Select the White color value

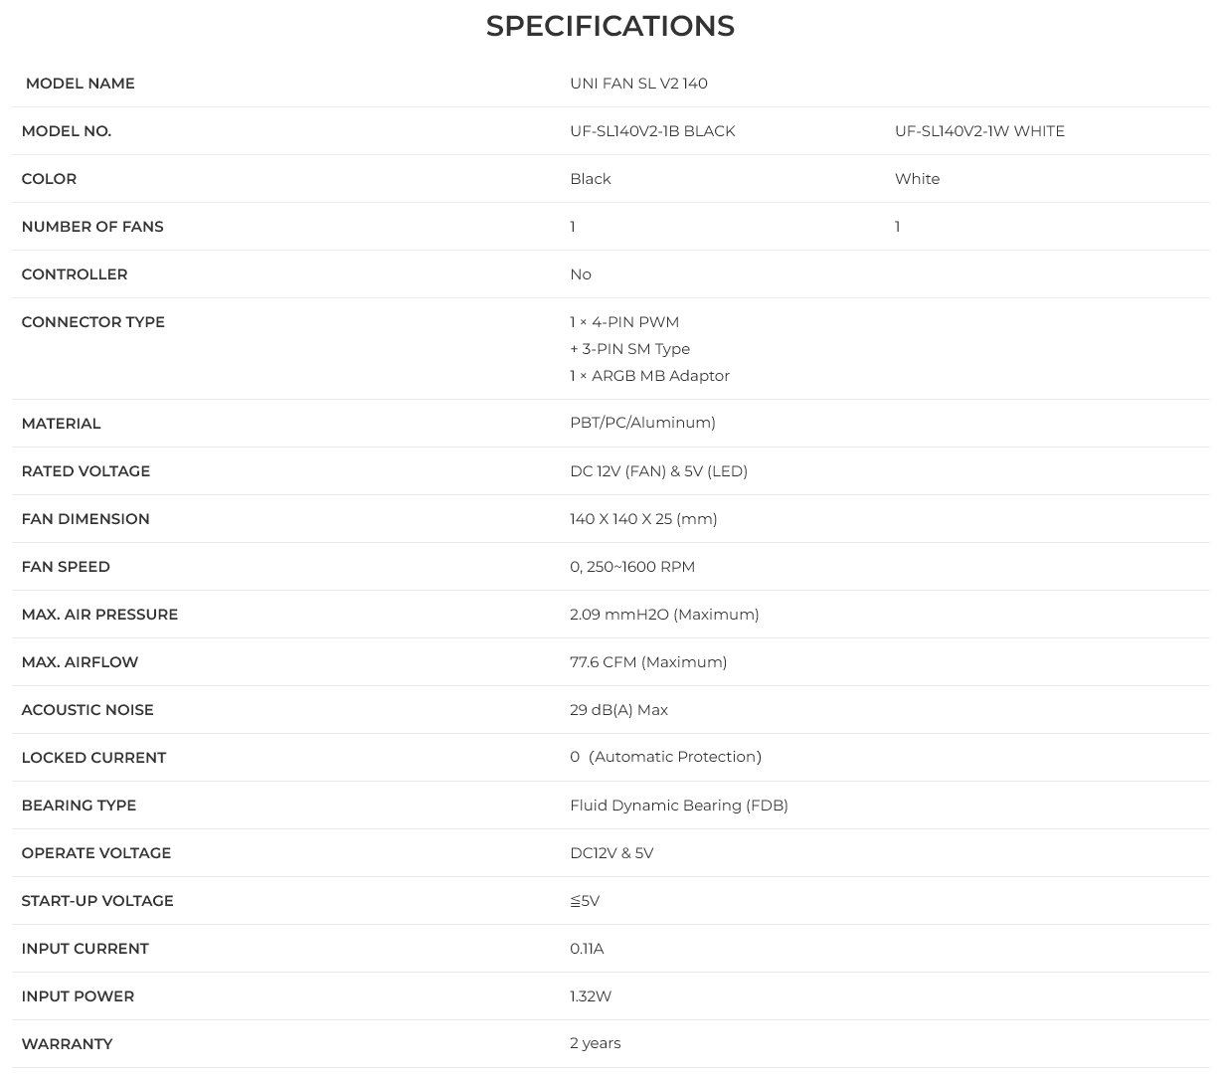tap(917, 179)
